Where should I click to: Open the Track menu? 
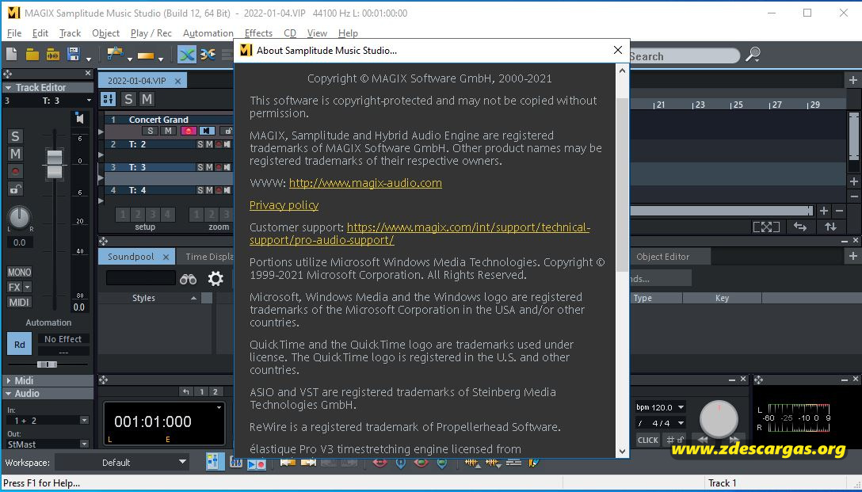click(70, 33)
